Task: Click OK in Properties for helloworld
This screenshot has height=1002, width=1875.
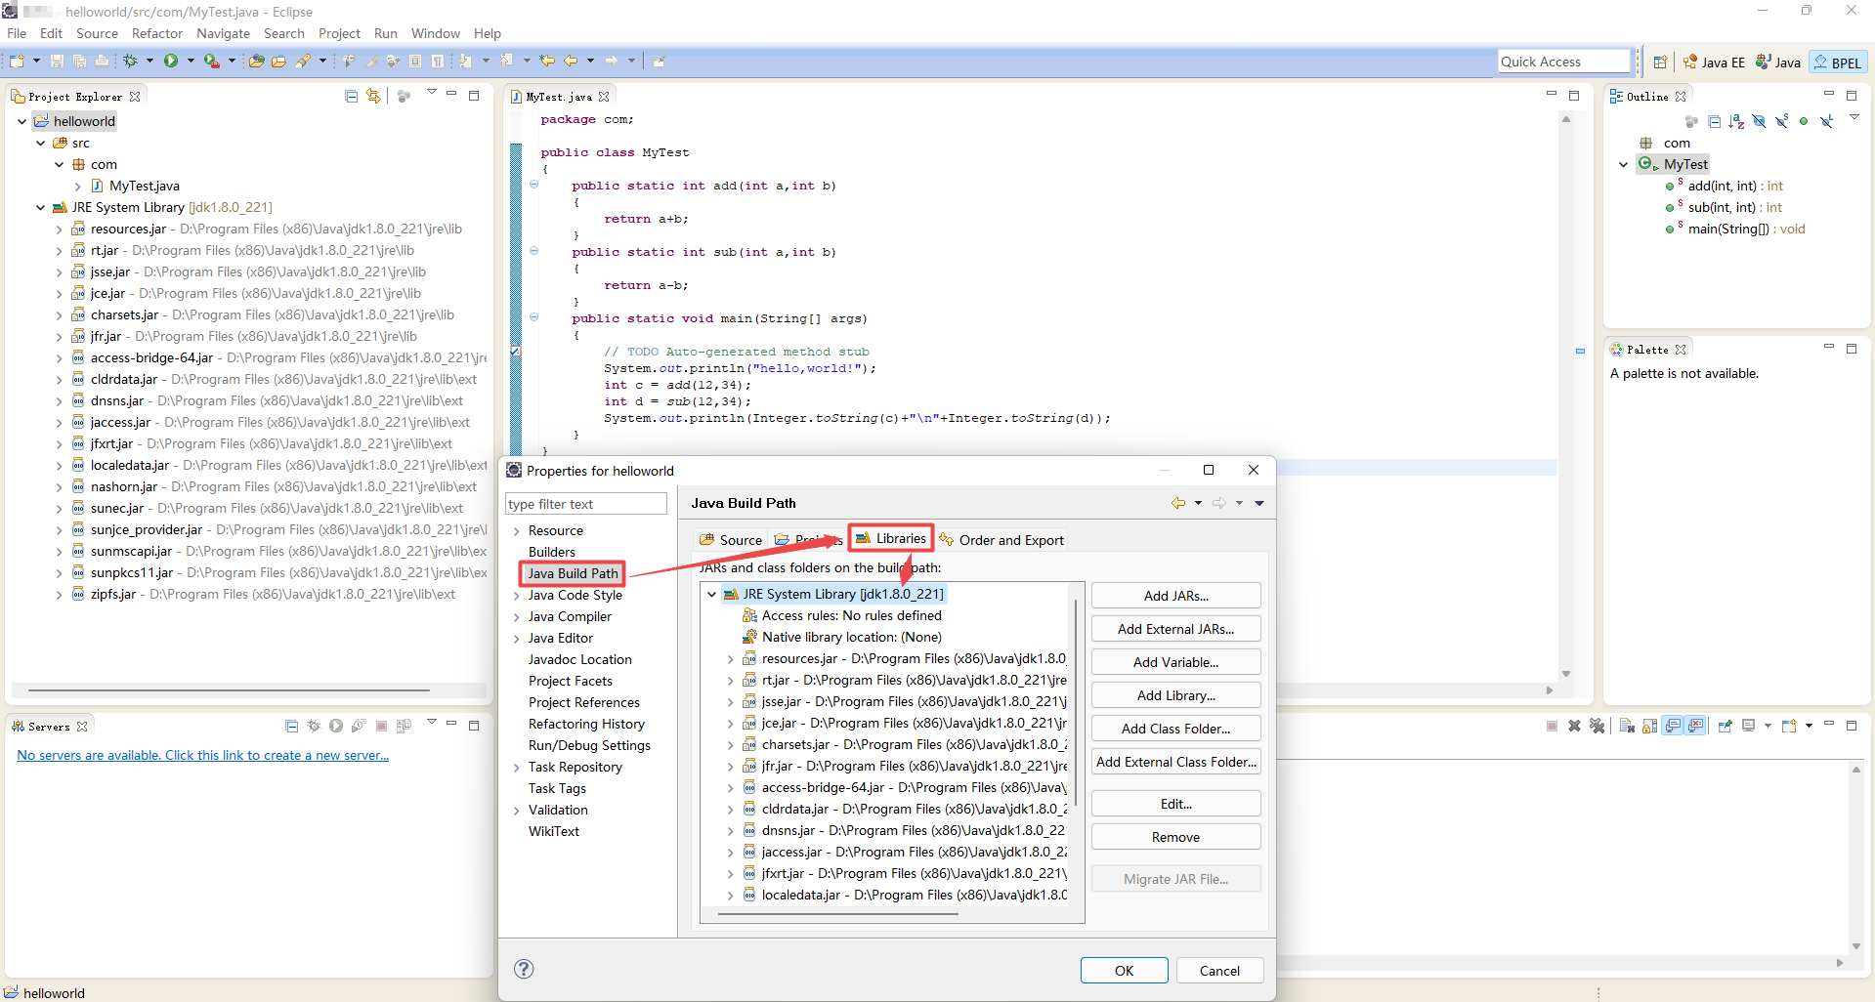Action: (1125, 971)
